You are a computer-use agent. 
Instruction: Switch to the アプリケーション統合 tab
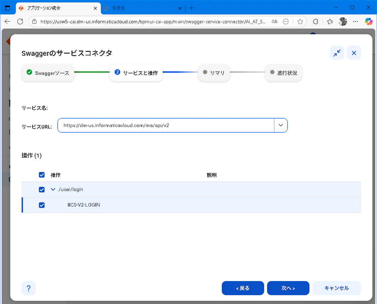pyautogui.click(x=58, y=8)
